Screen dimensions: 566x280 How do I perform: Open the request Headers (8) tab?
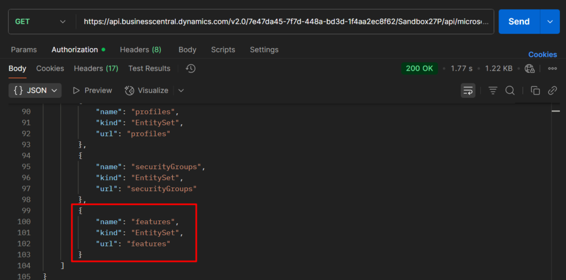[x=140, y=50]
